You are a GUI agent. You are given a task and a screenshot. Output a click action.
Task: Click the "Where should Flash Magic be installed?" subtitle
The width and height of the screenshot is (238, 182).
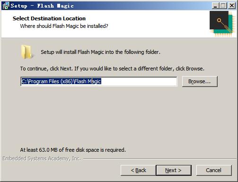pos(64,26)
